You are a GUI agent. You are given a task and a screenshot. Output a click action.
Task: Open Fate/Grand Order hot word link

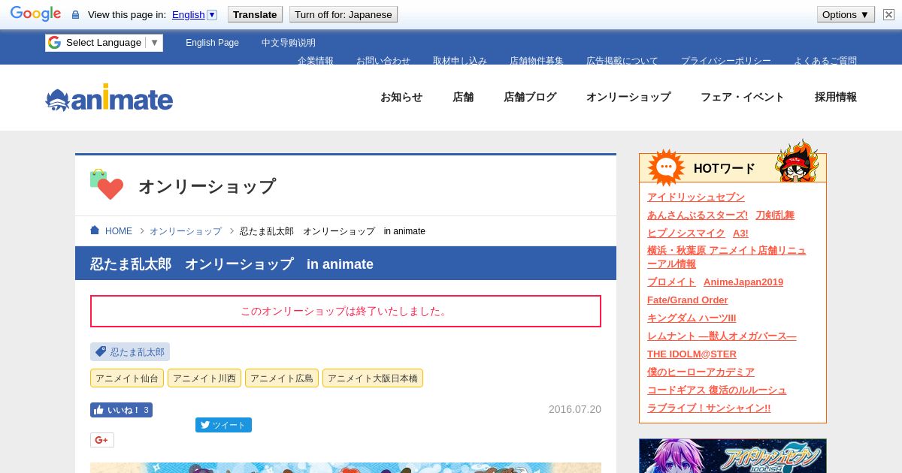(x=688, y=300)
